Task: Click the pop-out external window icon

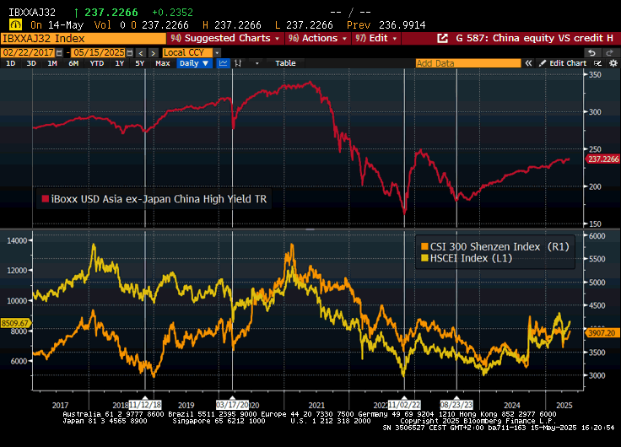Action: [442, 39]
